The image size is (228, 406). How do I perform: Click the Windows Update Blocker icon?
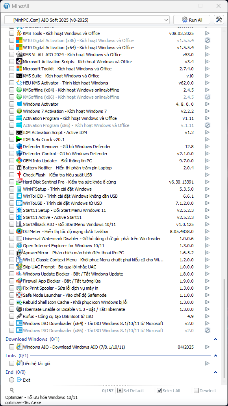(19, 274)
